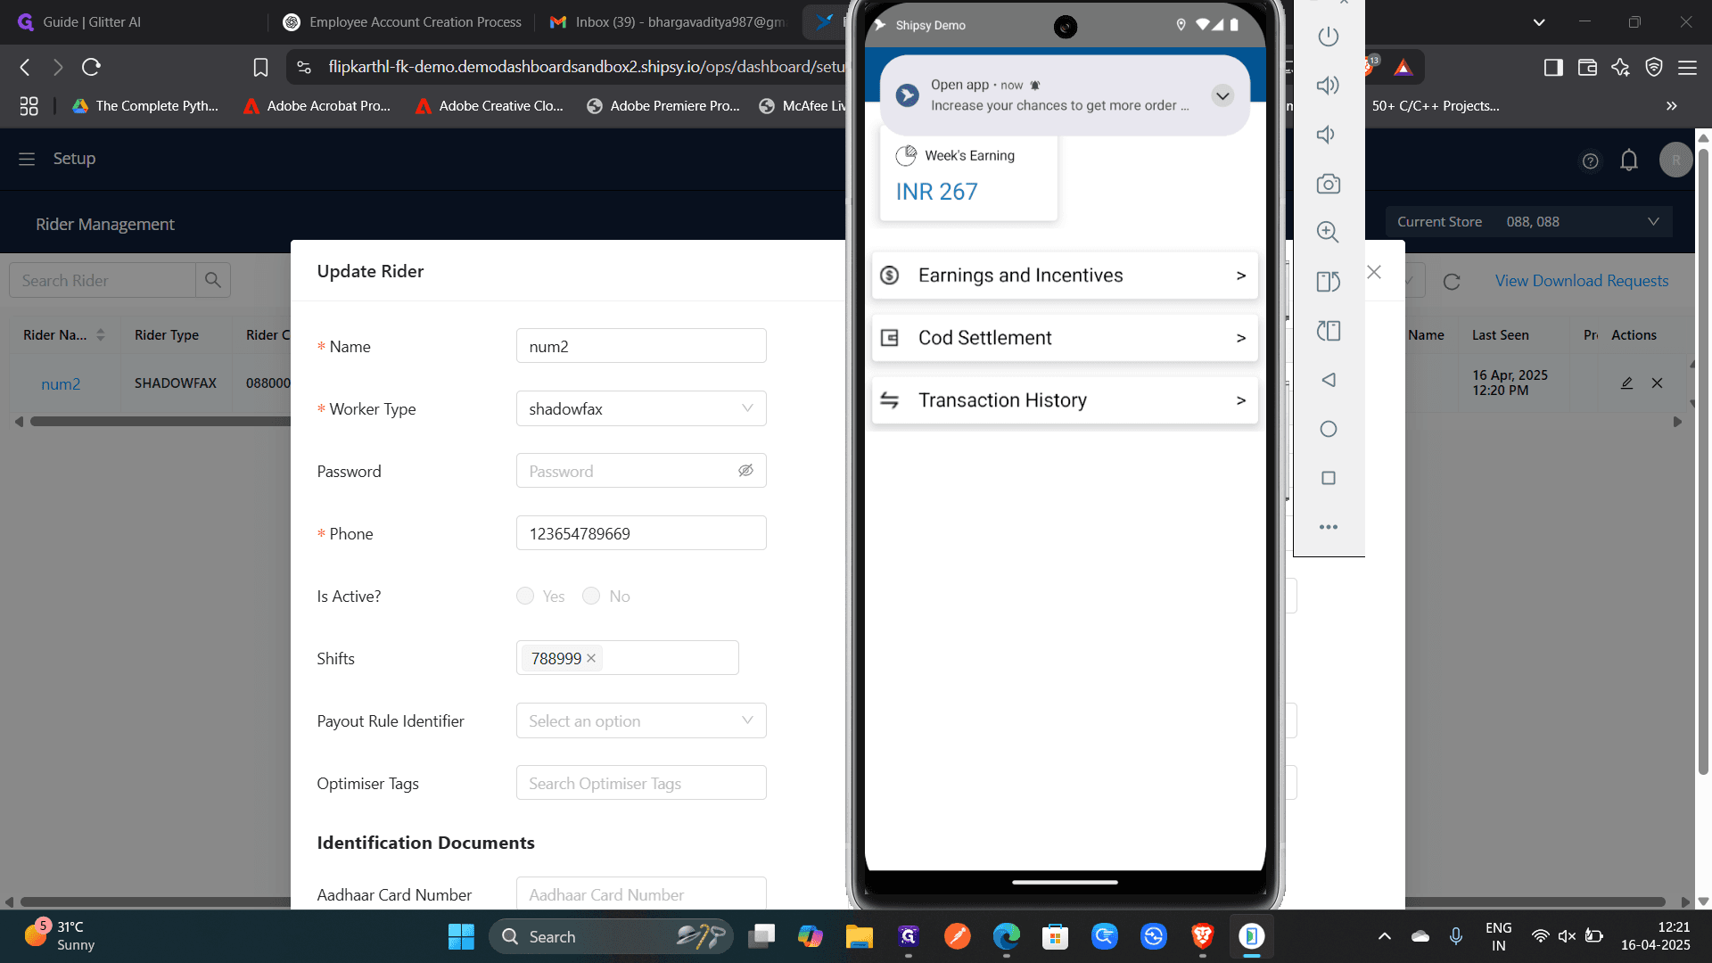Viewport: 1712px width, 963px height.
Task: Click the Aadhaar Card Number field
Action: (x=641, y=893)
